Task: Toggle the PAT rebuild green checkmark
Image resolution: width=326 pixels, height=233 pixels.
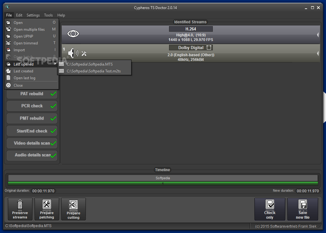Action: pyautogui.click(x=53, y=94)
